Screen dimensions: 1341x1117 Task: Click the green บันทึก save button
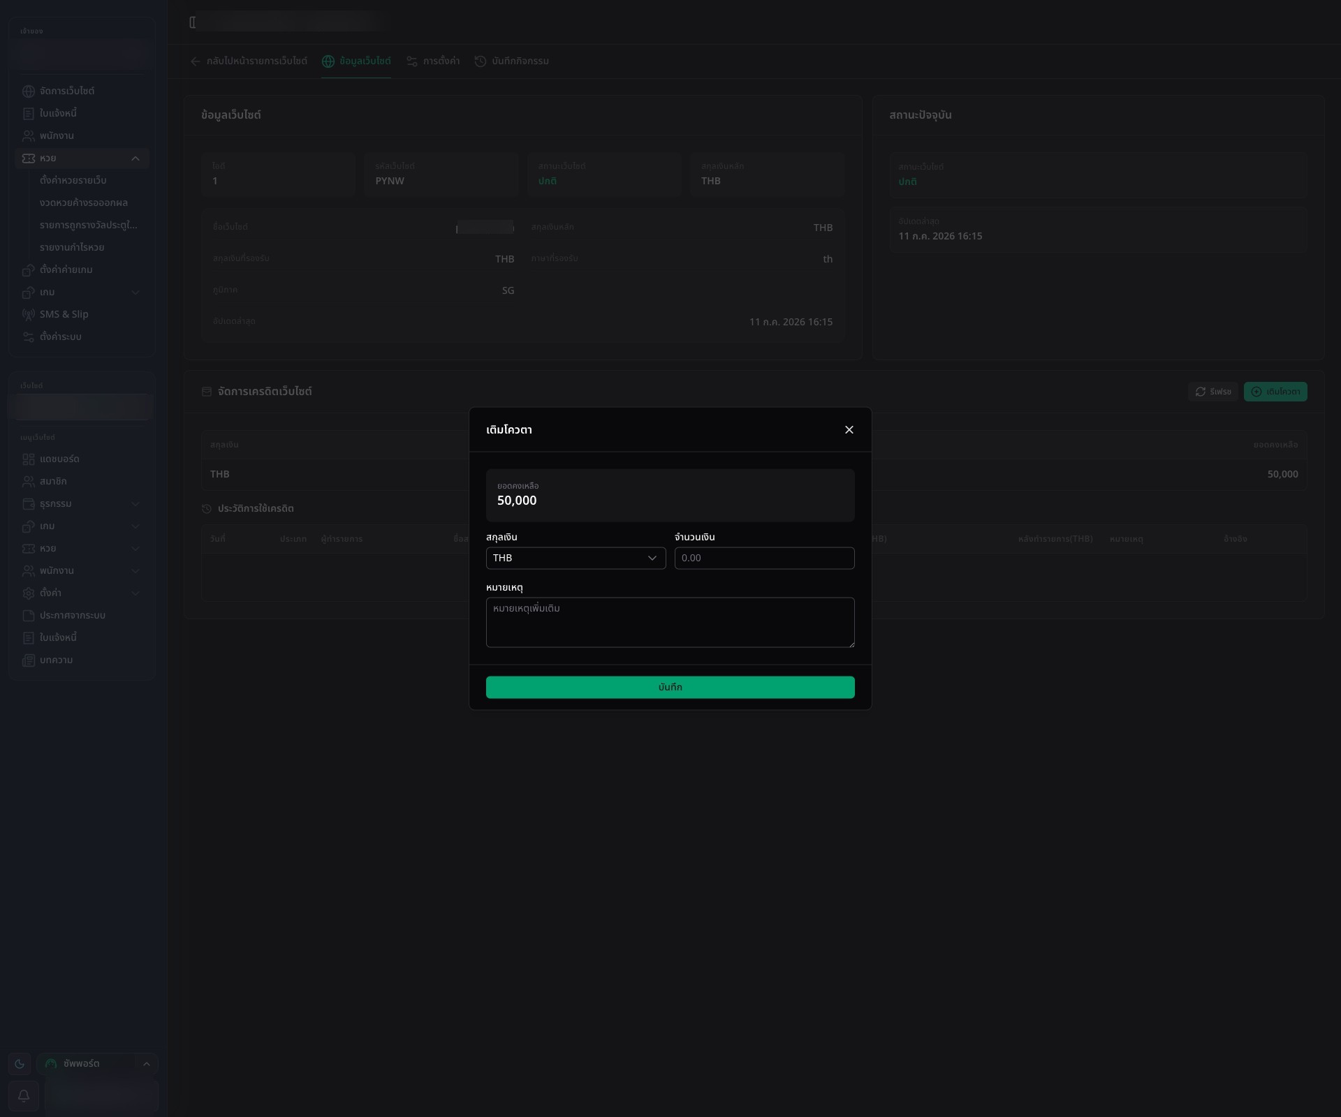[x=670, y=687]
